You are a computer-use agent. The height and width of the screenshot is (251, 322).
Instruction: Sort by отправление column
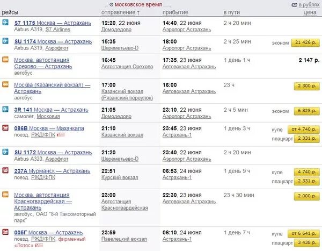click(x=118, y=12)
